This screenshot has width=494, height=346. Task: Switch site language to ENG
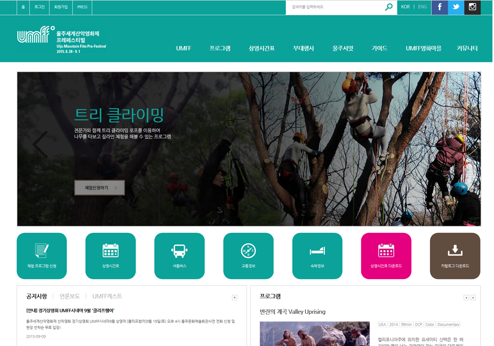pos(422,7)
